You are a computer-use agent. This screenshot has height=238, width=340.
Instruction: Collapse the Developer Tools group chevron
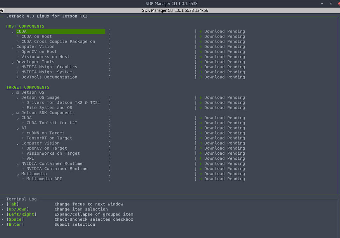pyautogui.click(x=12, y=62)
